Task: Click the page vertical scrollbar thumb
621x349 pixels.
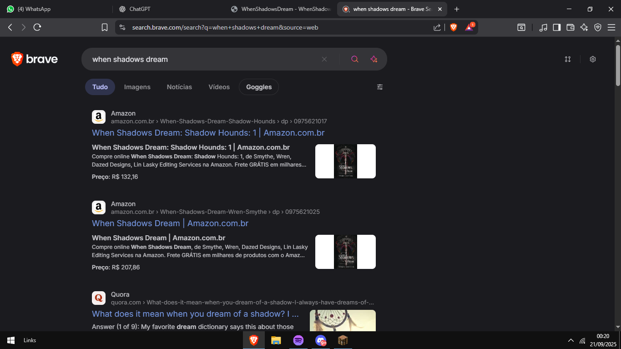Action: pyautogui.click(x=618, y=65)
